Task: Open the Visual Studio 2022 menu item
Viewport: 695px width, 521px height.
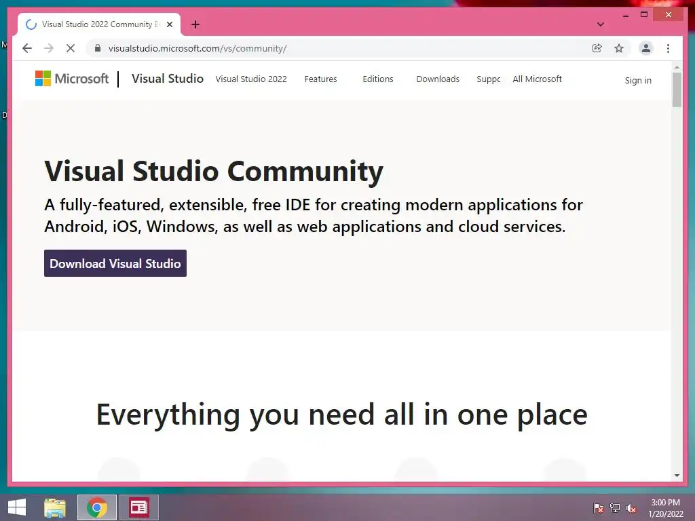Action: point(251,79)
